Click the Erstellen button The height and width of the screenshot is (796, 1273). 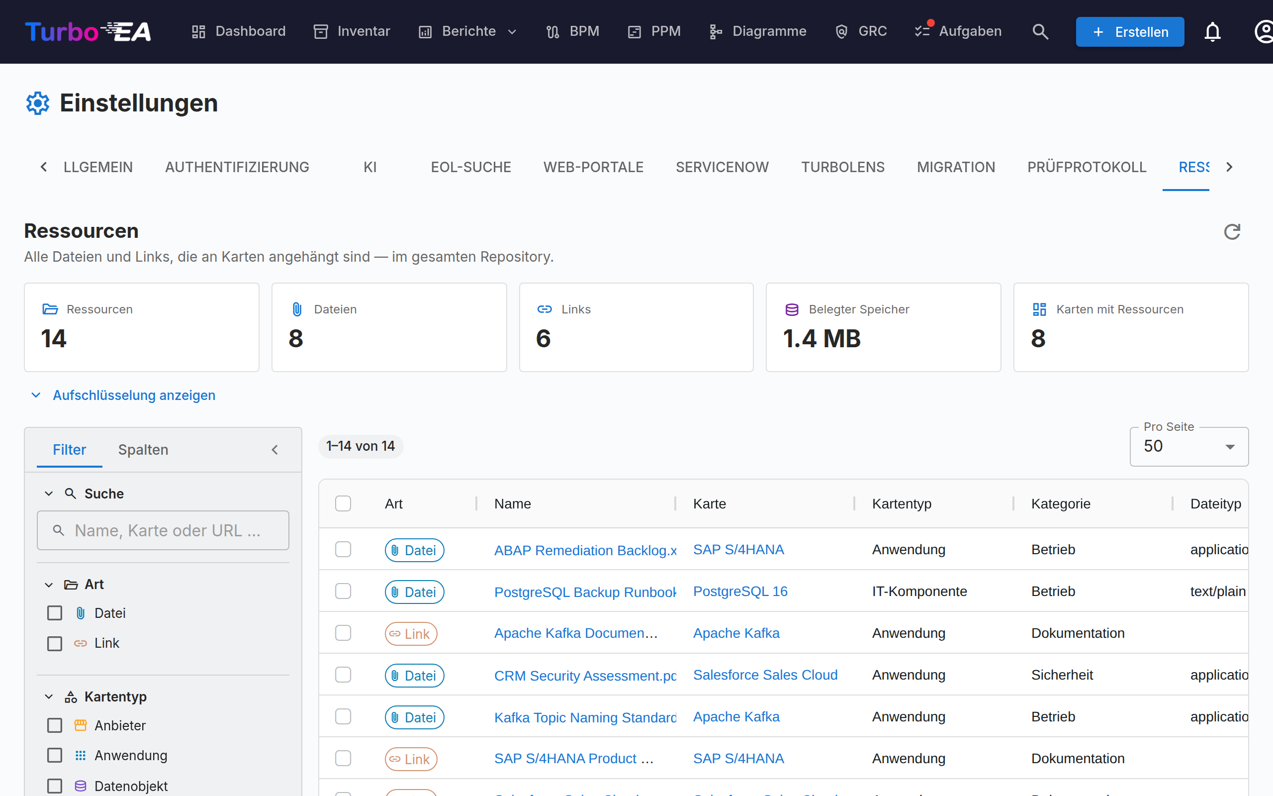pos(1130,31)
